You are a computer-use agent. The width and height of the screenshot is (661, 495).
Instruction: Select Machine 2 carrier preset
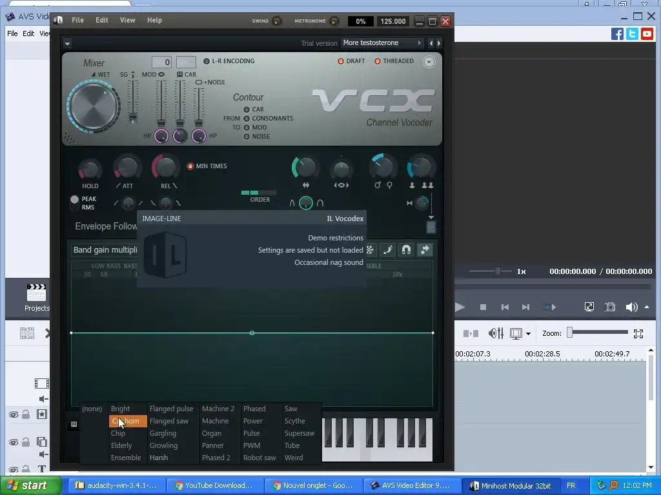coord(218,409)
